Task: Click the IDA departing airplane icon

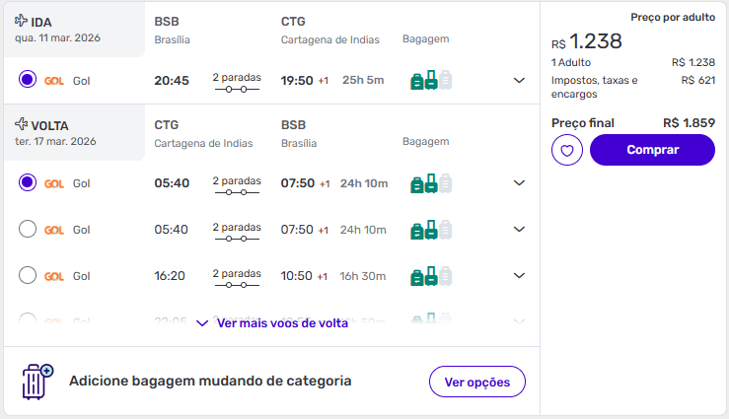Action: click(21, 22)
